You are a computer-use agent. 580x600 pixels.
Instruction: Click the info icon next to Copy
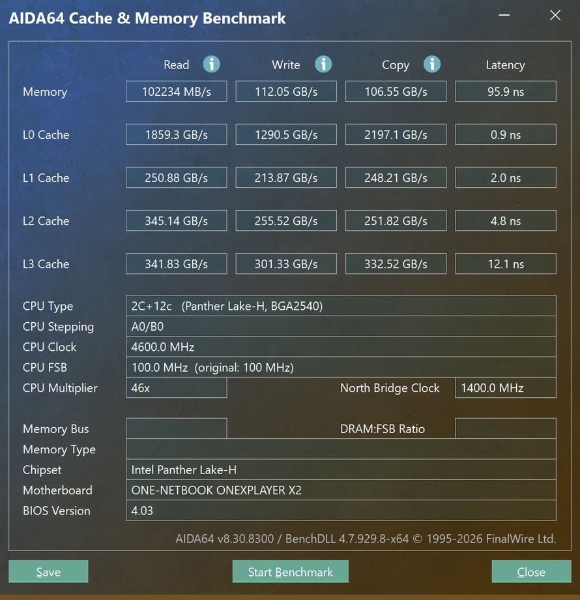(432, 65)
